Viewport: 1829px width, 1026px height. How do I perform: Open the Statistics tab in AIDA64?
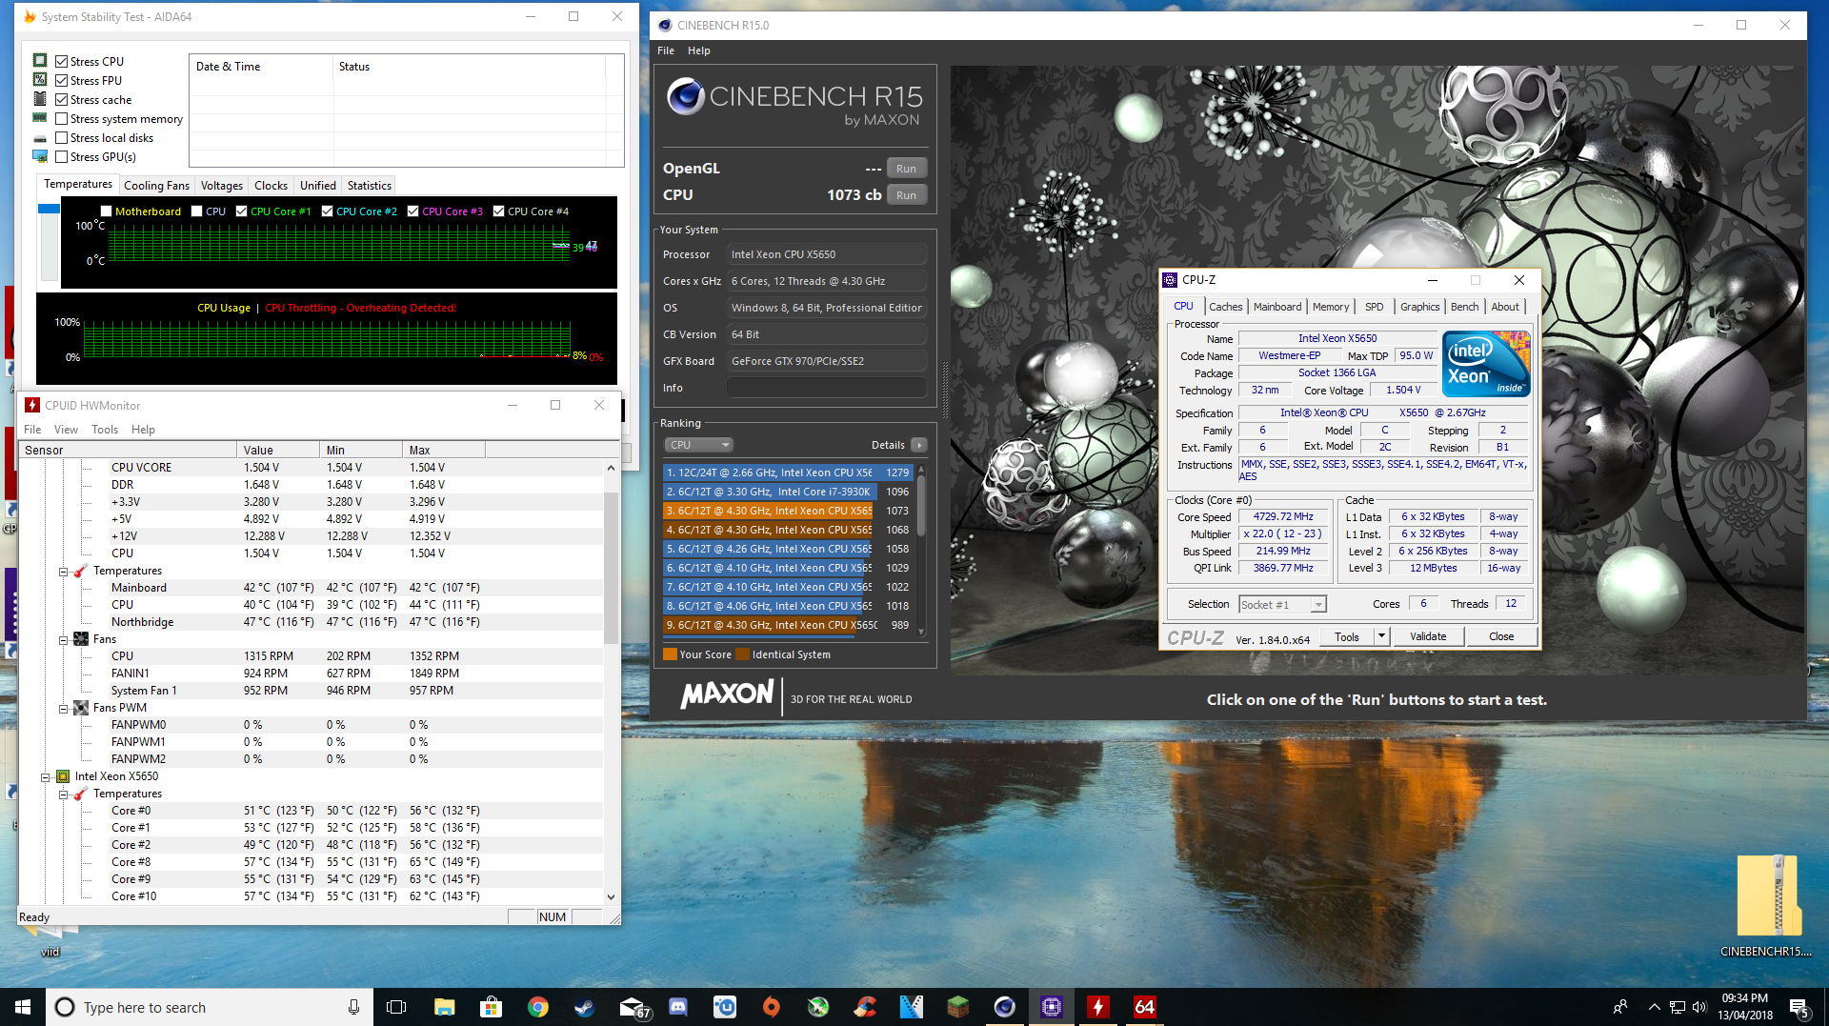(369, 186)
